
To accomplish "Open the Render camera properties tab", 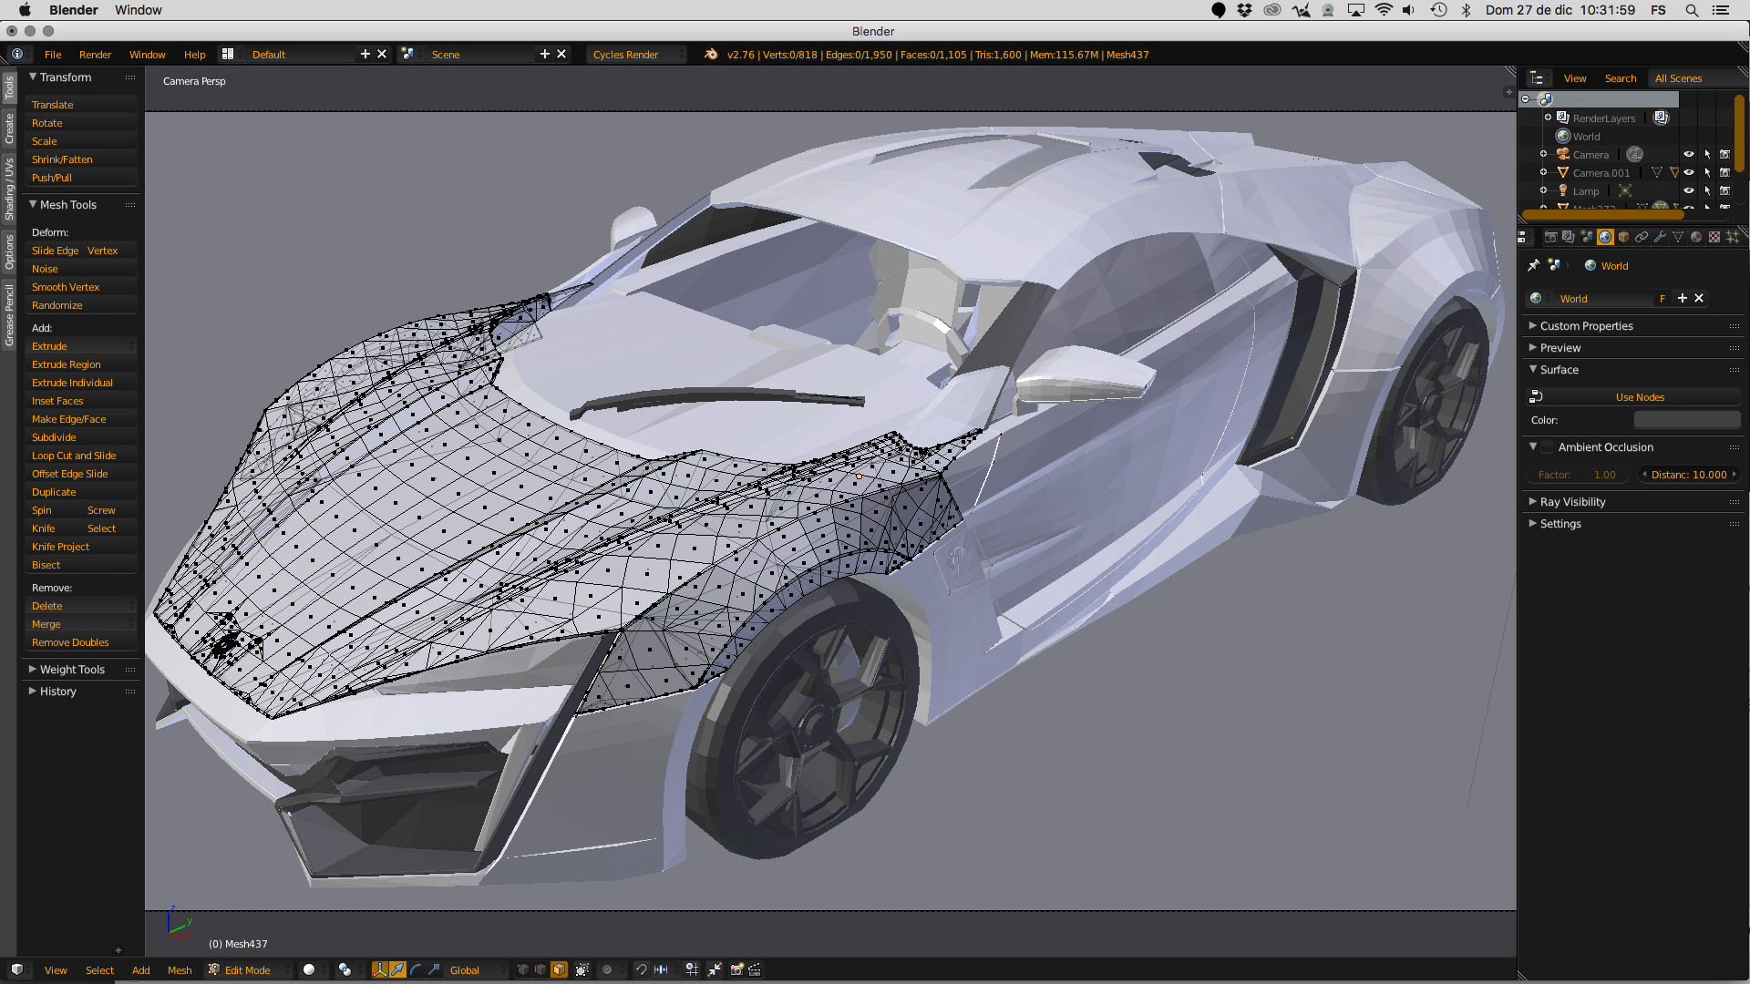I will coord(1550,237).
